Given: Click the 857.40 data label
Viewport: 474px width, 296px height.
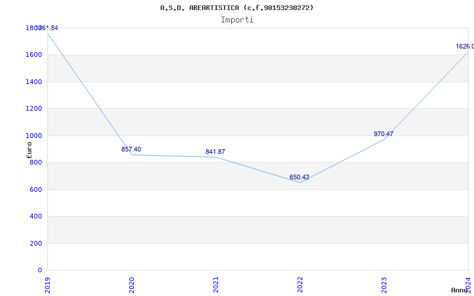Looking at the screenshot, I should point(131,149).
